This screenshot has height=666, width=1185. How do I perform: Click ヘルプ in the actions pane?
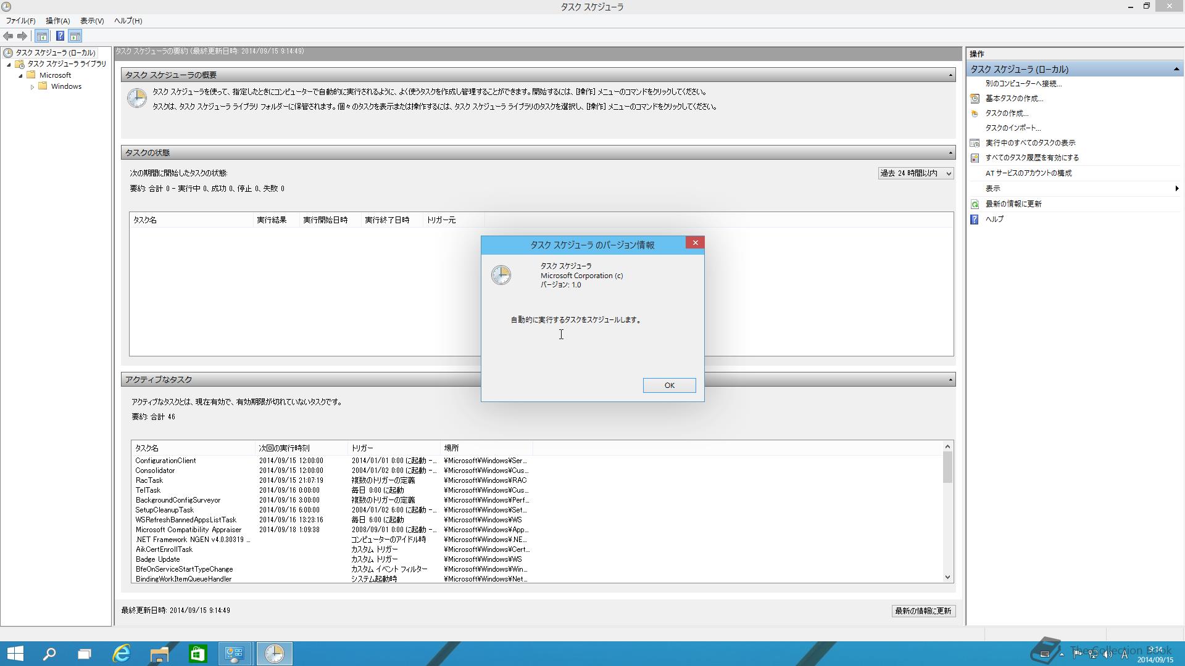coord(994,219)
